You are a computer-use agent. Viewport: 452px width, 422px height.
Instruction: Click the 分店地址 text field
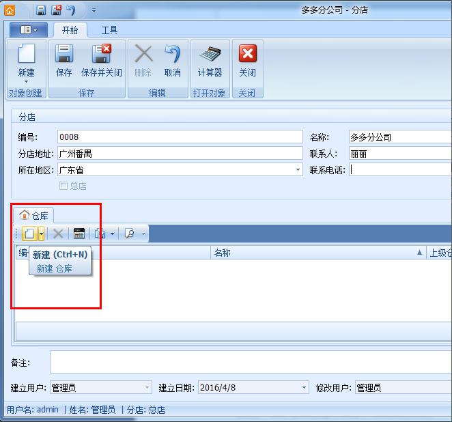click(180, 154)
